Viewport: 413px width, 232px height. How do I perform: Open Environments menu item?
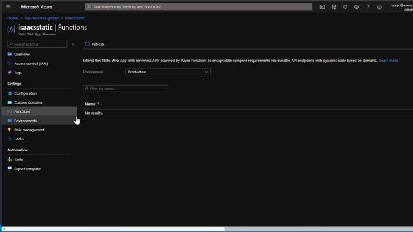[26, 121]
